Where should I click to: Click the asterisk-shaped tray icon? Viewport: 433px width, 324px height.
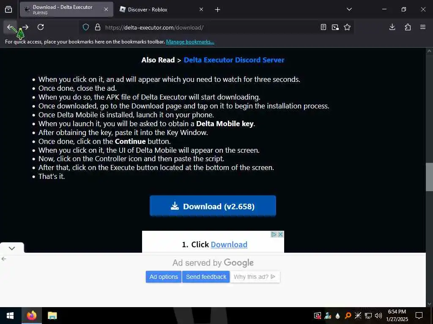tap(358, 316)
